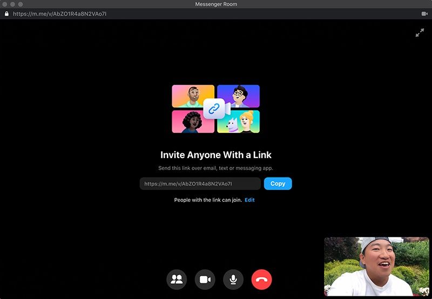Open the participants list icon
The width and height of the screenshot is (432, 299).
177,280
